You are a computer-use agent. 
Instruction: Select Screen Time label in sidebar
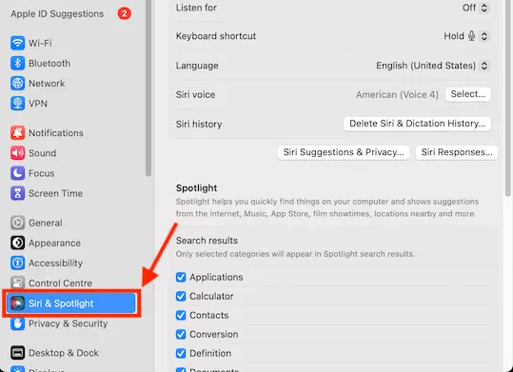point(55,193)
